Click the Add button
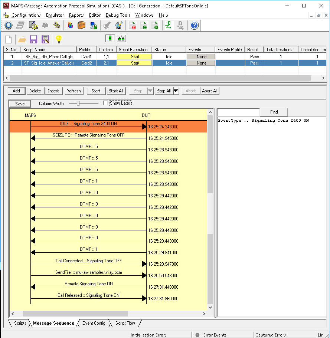This screenshot has width=330, height=338. (x=16, y=91)
